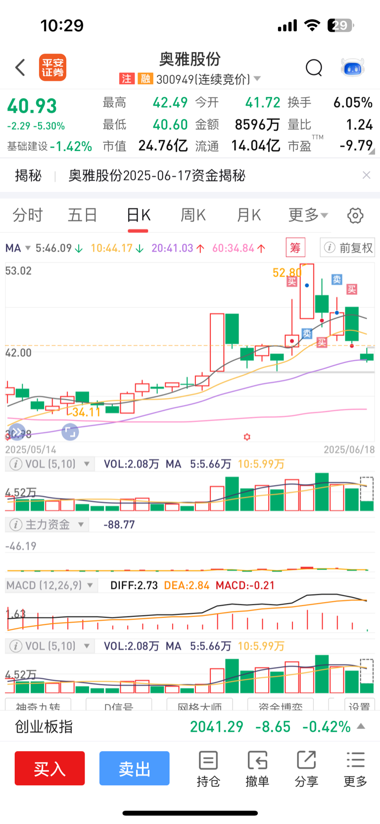Tap the double-arrow scroll icon on chart
Image resolution: width=380 pixels, height=824 pixels.
(17, 433)
